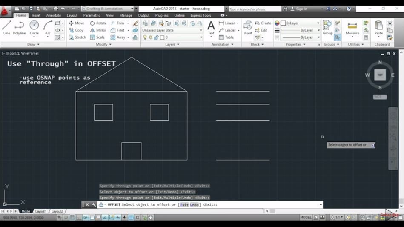Image resolution: width=404 pixels, height=227 pixels.
Task: Open the Workspace Drafting & Annotation dropdown
Action: [x=108, y=9]
